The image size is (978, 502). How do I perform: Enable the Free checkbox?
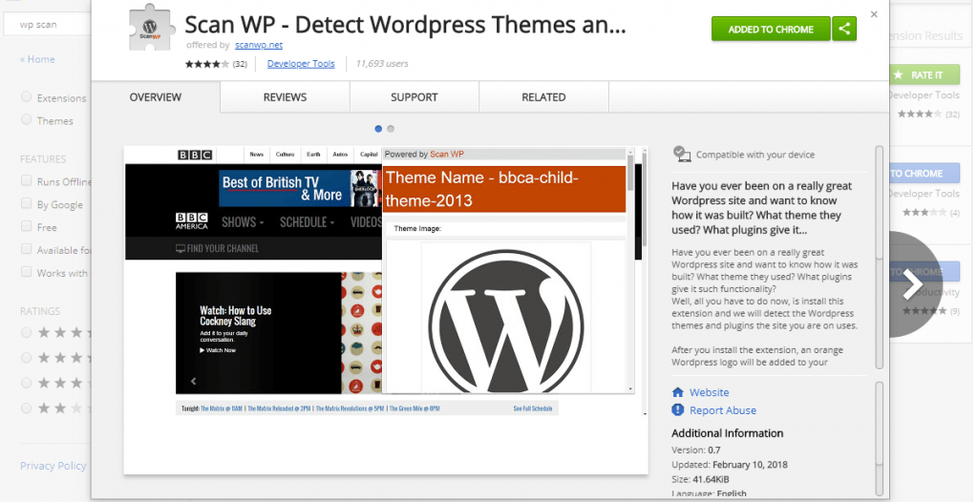point(26,226)
